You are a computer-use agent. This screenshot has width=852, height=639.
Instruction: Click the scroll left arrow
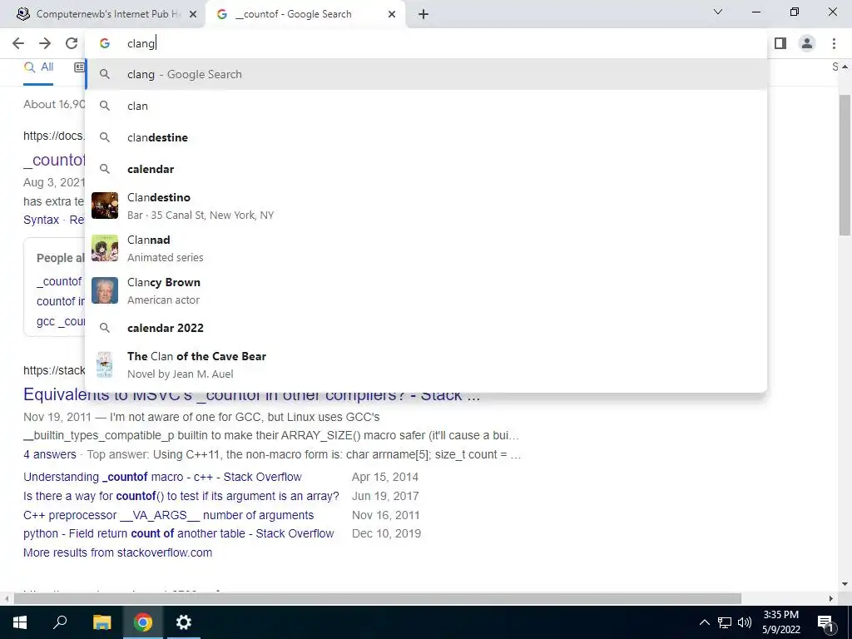click(x=6, y=599)
